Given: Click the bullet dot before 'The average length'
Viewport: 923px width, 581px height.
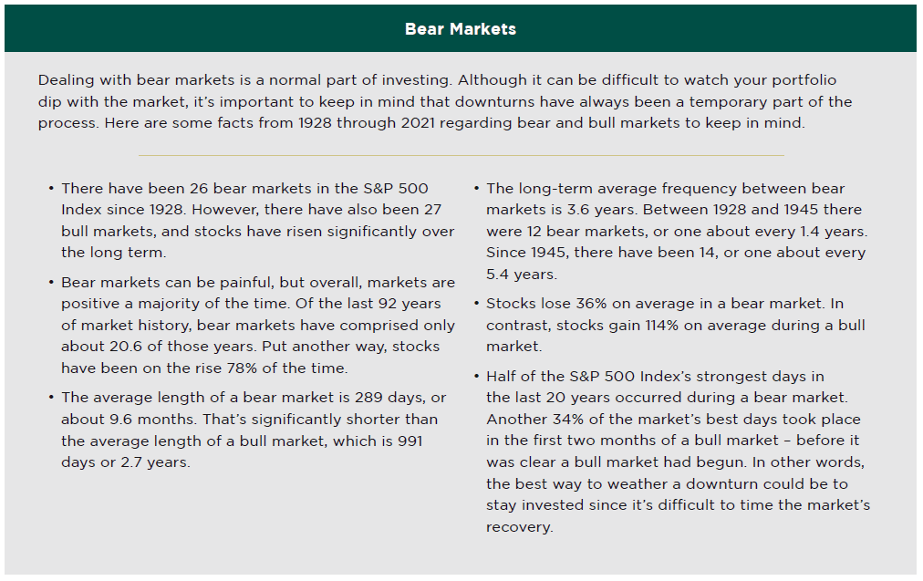Looking at the screenshot, I should click(50, 399).
